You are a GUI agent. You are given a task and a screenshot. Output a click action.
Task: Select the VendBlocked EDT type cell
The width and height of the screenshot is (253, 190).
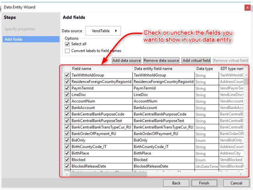point(231,160)
